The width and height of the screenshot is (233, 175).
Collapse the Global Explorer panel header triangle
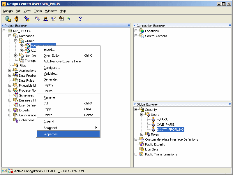click(135, 104)
